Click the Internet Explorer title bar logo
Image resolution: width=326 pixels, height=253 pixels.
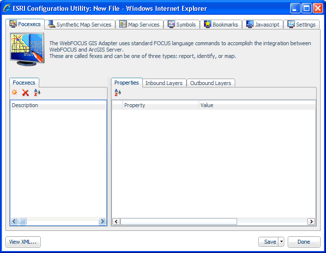click(7, 8)
